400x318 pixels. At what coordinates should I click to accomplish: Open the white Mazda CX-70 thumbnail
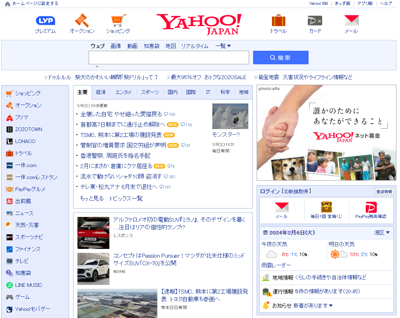(x=93, y=269)
